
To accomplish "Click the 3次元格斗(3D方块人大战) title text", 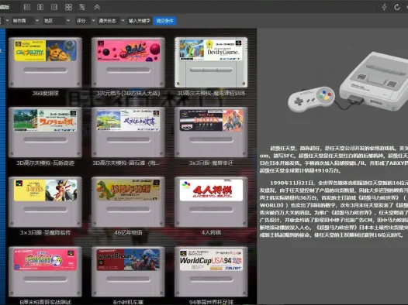I will click(128, 93).
